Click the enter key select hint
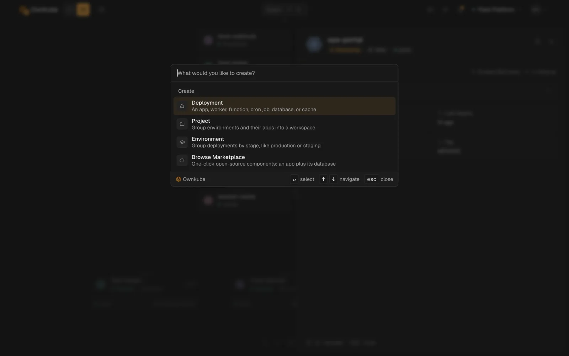The width and height of the screenshot is (569, 356). click(294, 179)
